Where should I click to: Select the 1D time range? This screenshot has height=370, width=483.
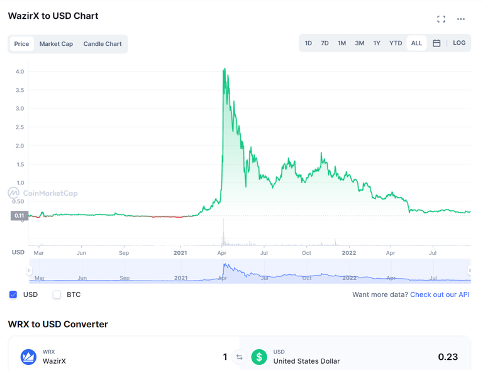(308, 43)
